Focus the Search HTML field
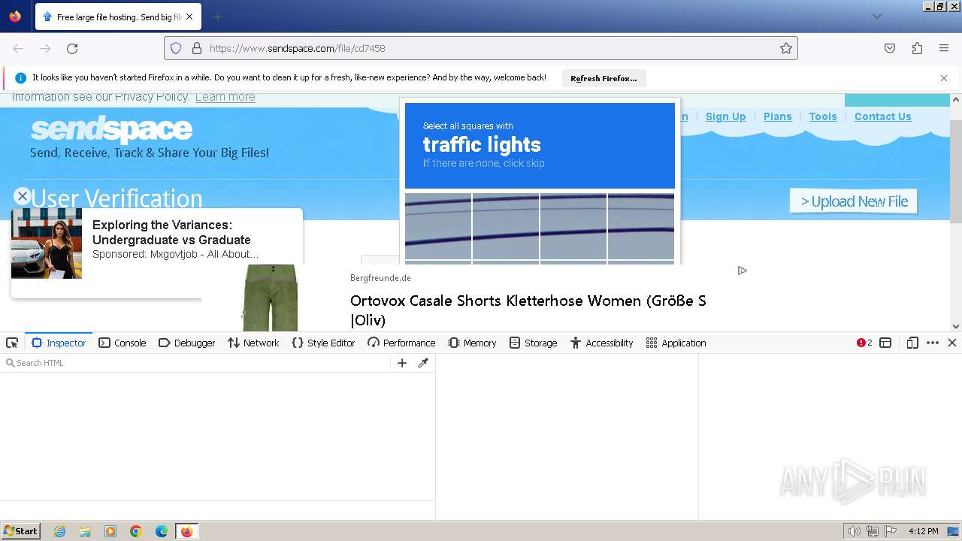The height and width of the screenshot is (541, 962). coord(195,363)
